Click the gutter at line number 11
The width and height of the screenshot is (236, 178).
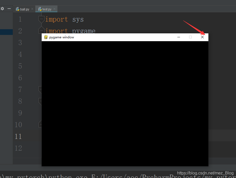[x=18, y=136]
